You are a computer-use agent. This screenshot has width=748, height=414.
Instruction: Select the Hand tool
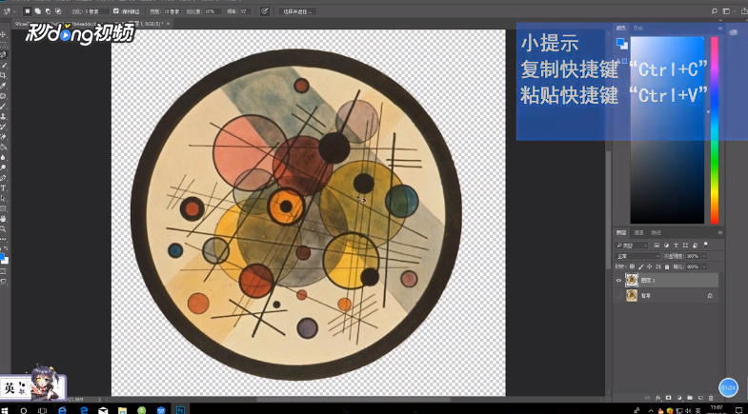3,219
